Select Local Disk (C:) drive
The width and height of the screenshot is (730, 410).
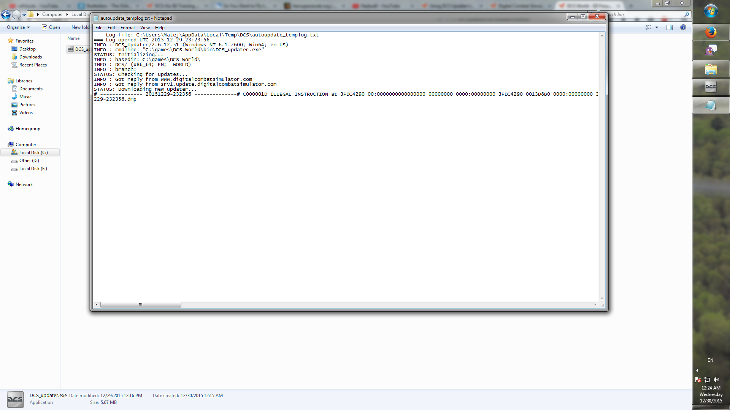(30, 153)
